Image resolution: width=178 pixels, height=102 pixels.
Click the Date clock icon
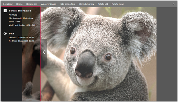5,33
